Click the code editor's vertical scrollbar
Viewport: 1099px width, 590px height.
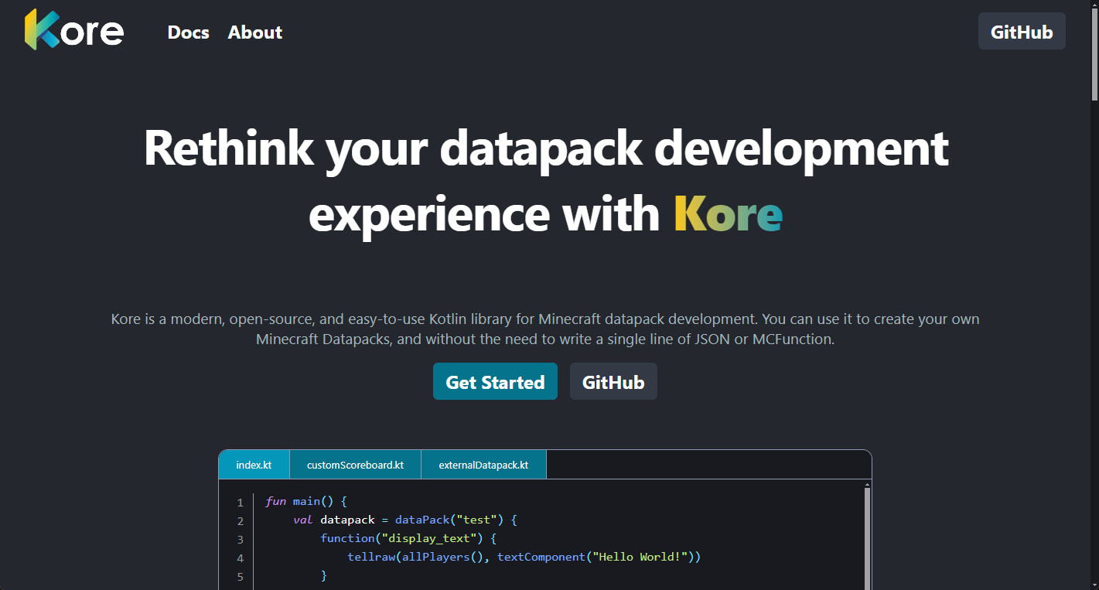pyautogui.click(x=867, y=539)
